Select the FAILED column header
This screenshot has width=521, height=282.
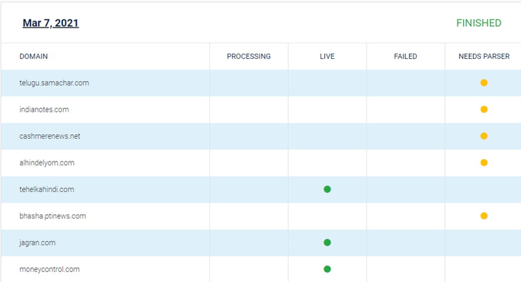click(405, 57)
